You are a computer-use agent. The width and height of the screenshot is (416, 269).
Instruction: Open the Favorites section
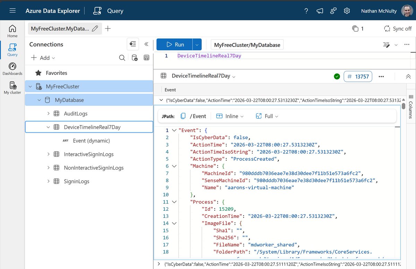57,73
